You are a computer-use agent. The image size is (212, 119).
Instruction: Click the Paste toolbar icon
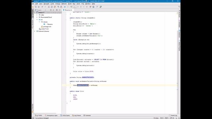click(55, 7)
